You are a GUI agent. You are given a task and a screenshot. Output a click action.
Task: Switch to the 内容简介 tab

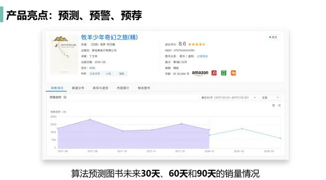pyautogui.click(x=123, y=88)
